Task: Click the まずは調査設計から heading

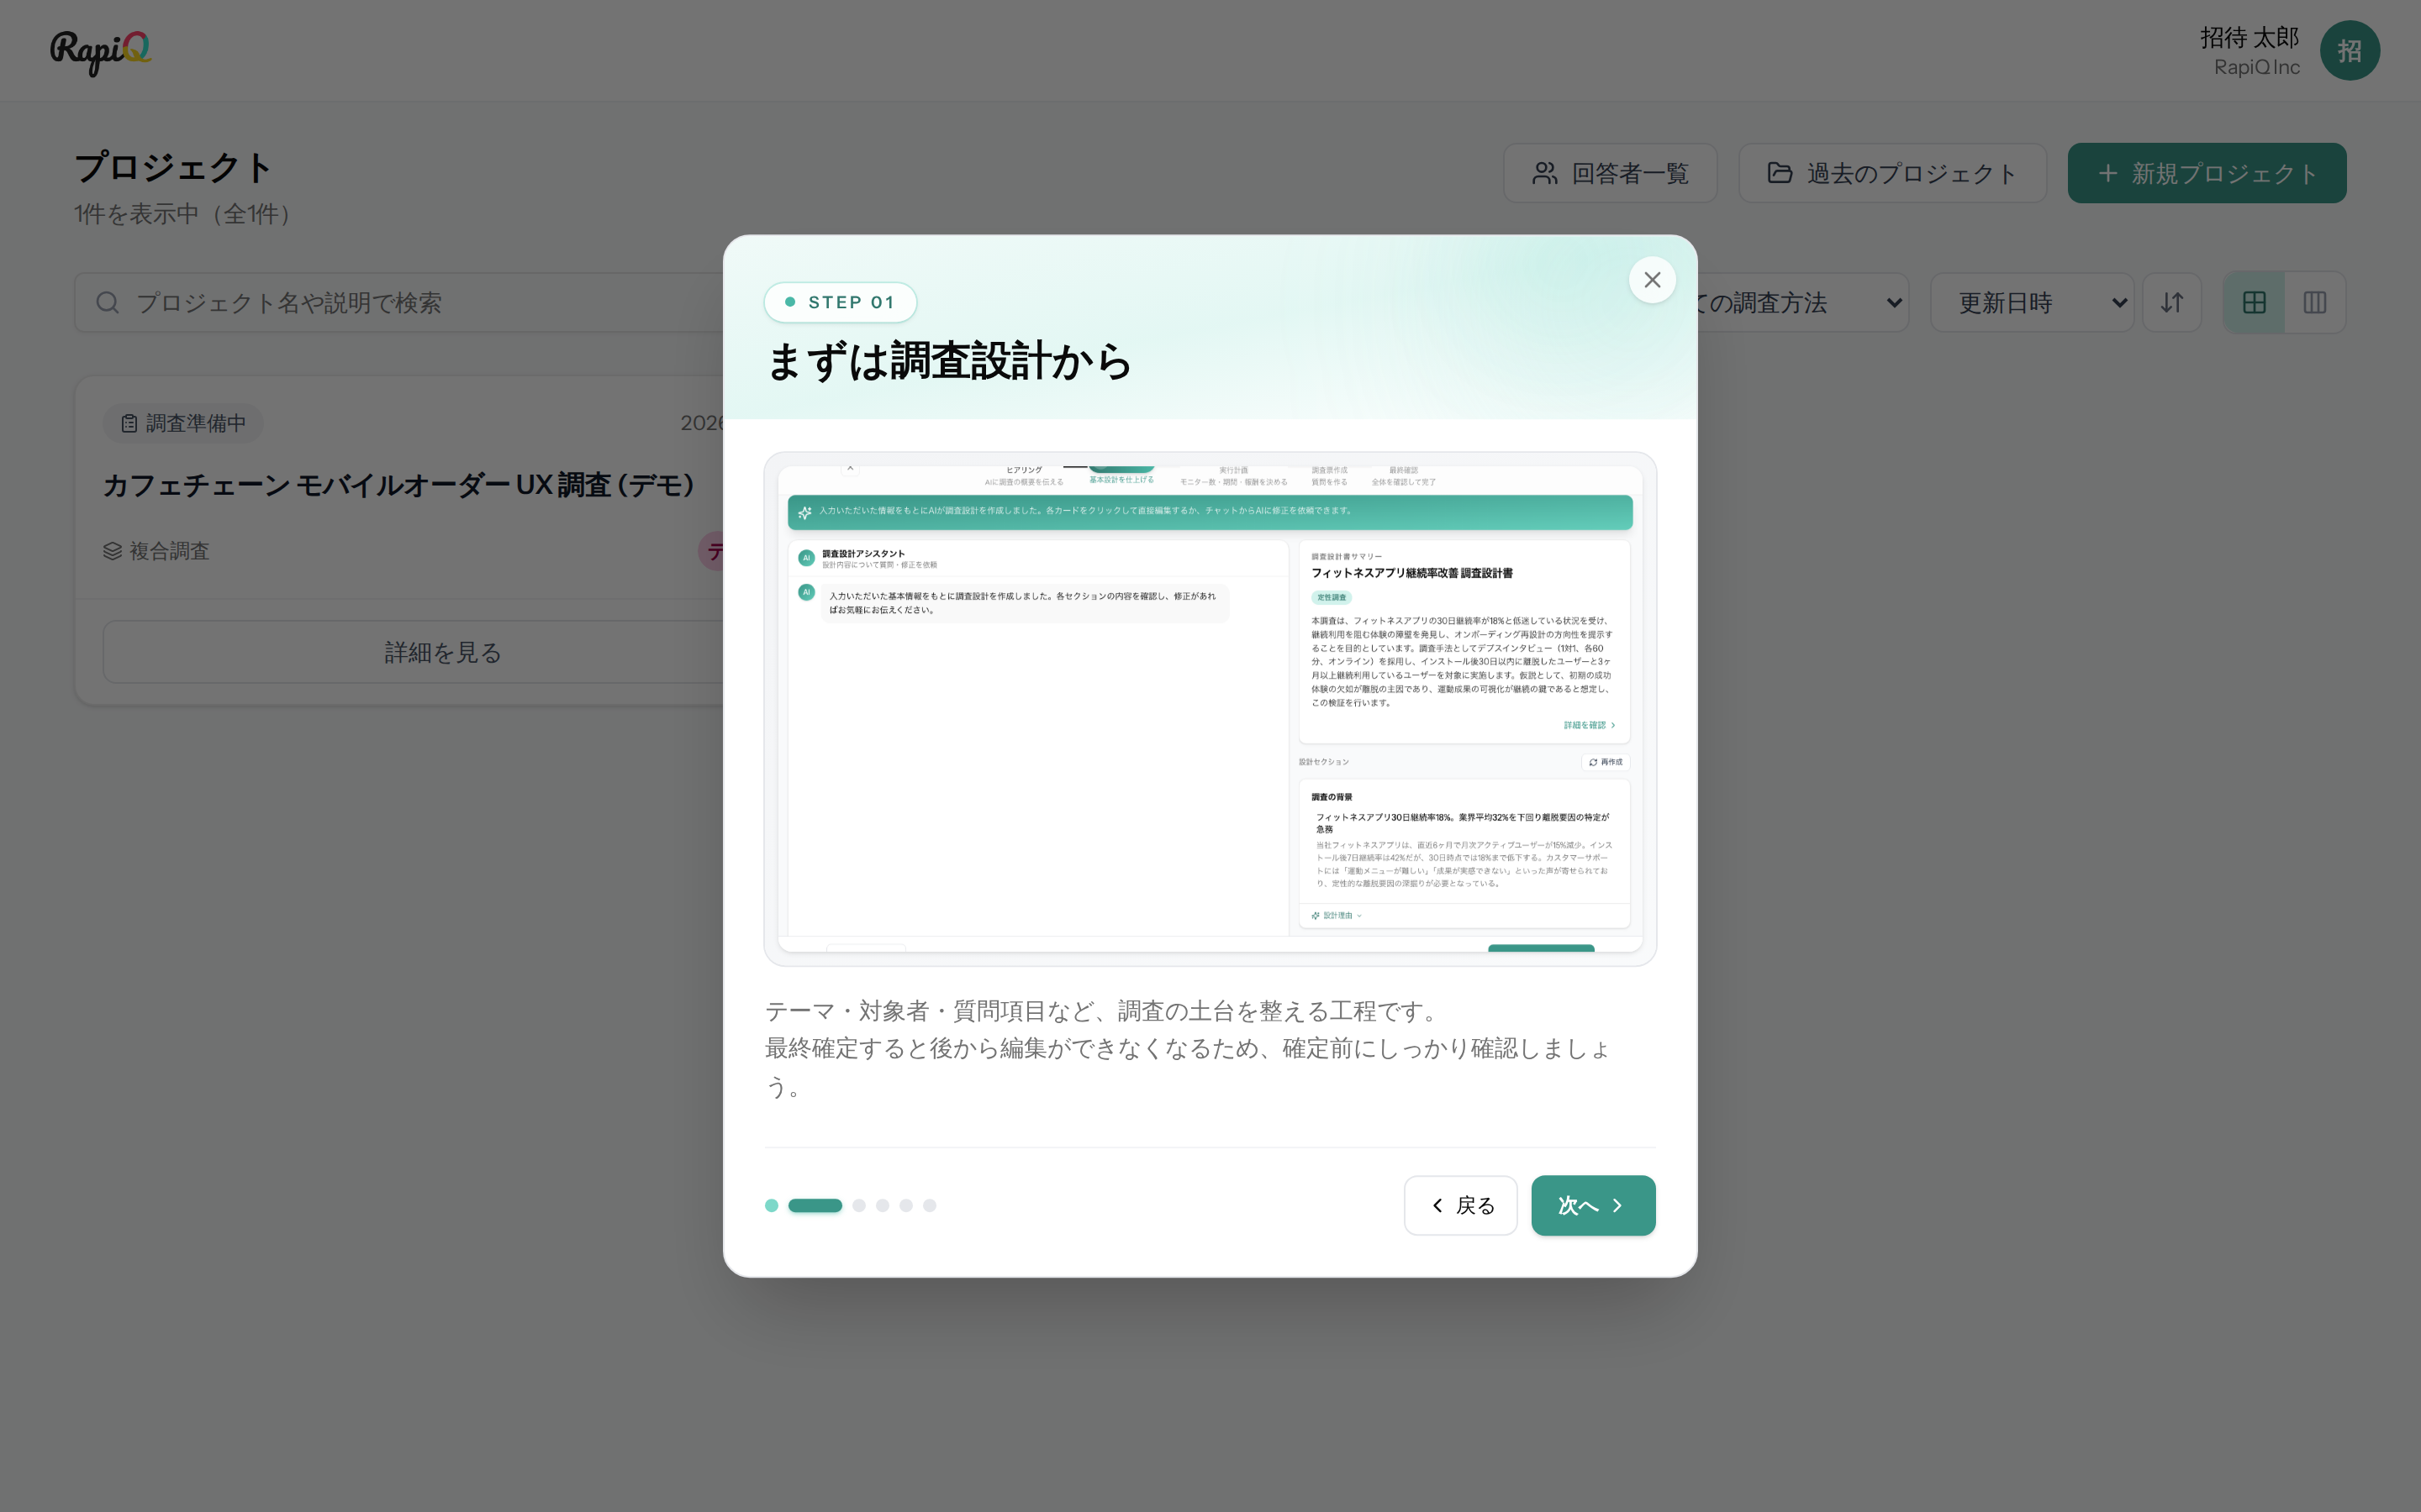Action: (x=948, y=361)
